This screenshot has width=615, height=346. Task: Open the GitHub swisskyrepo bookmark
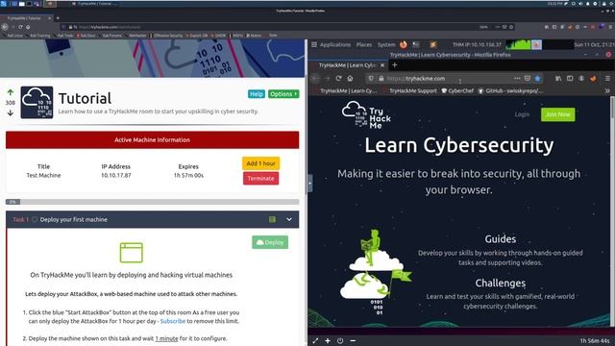pos(510,90)
